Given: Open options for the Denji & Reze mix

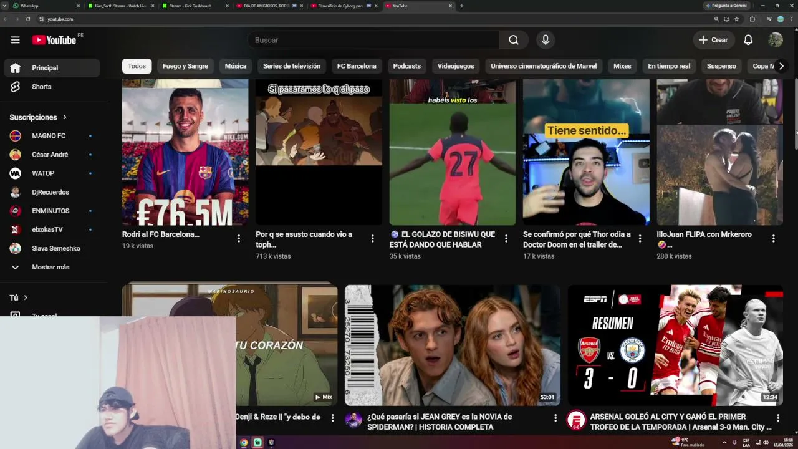Looking at the screenshot, I should click(332, 418).
